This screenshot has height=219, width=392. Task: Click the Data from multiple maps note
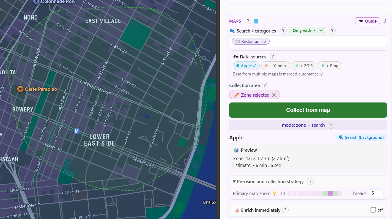[x=278, y=74]
